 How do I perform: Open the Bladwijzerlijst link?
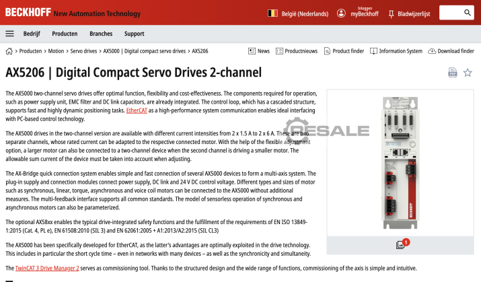tap(414, 14)
